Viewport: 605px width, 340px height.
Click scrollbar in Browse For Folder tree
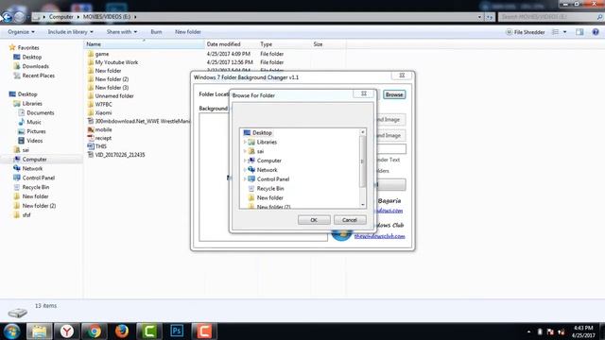coord(362,161)
